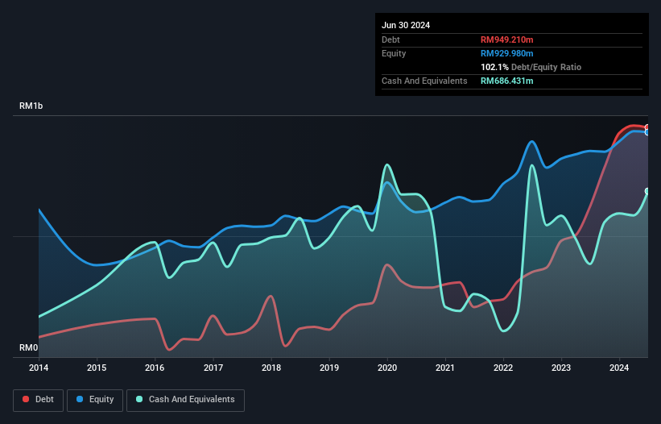661x424 pixels.
Task: Click the Jun 30 2024 tooltip date
Action: pos(406,25)
